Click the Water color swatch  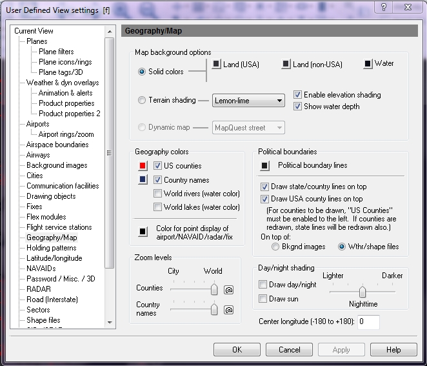pos(368,64)
